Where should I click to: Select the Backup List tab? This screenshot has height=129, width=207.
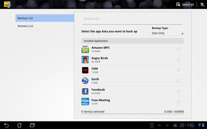coord(45,18)
